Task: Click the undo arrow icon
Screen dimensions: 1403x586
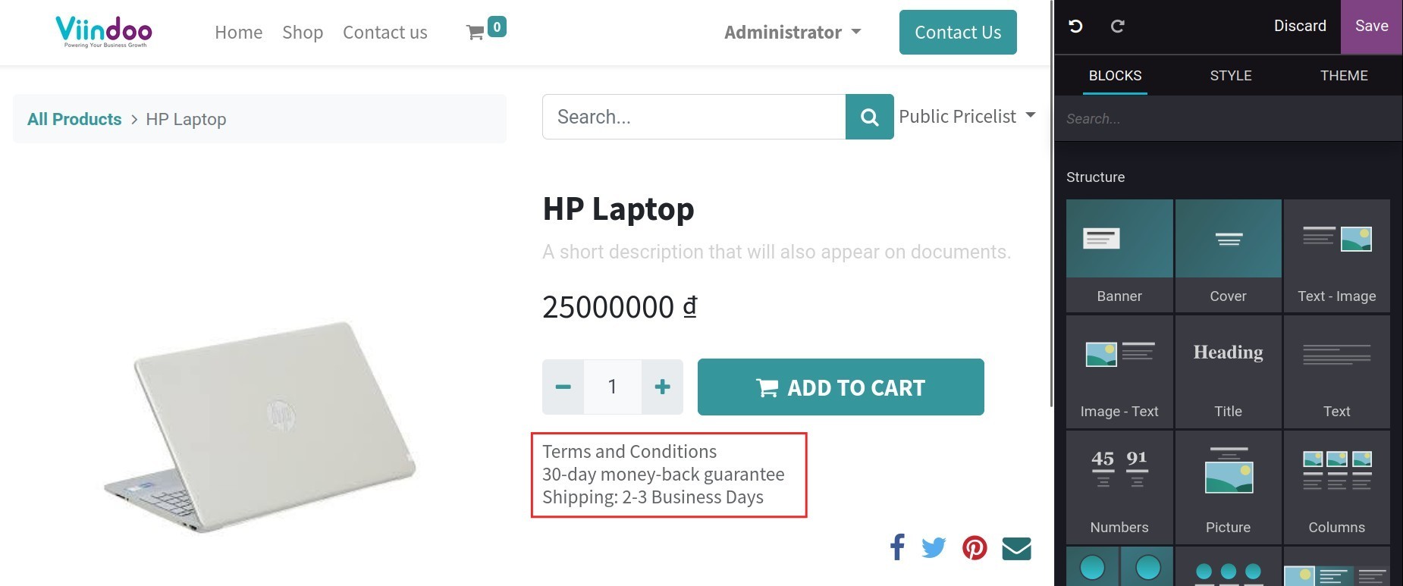Action: (x=1075, y=27)
